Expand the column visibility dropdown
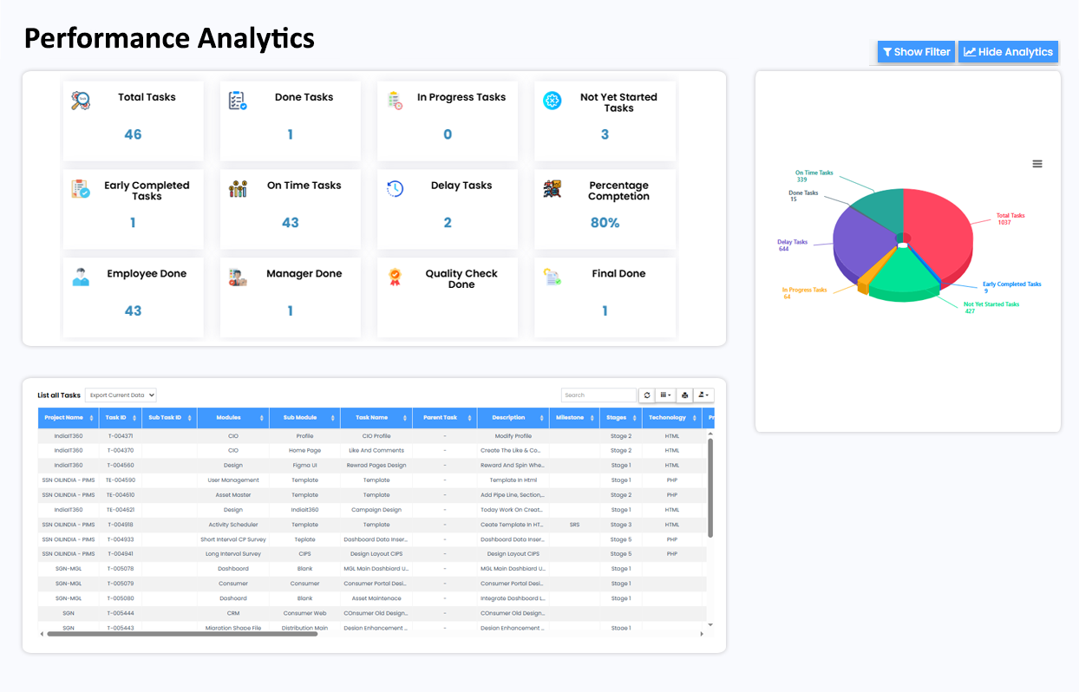The image size is (1079, 692). (x=665, y=395)
